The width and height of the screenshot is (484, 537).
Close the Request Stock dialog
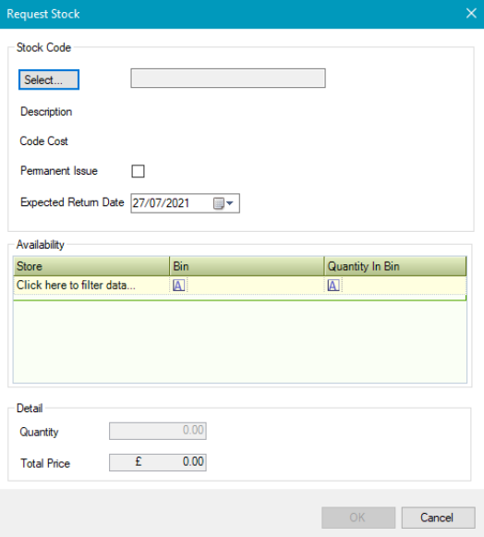click(471, 13)
